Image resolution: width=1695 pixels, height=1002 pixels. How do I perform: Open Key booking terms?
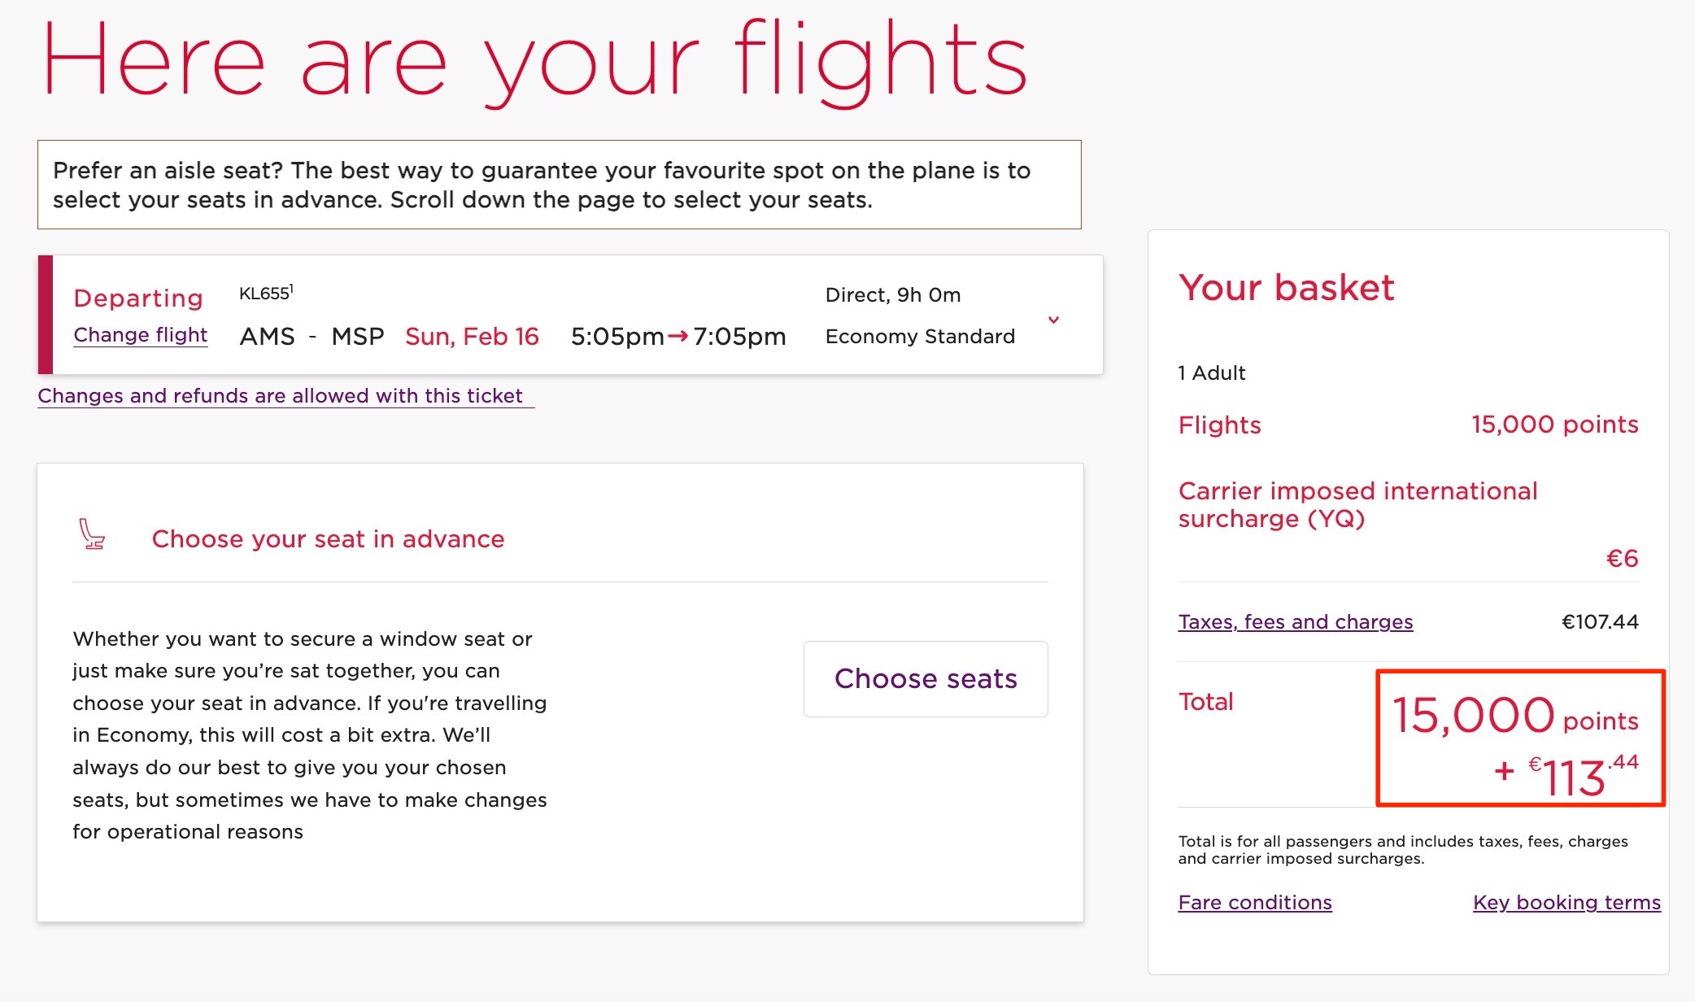coord(1566,902)
